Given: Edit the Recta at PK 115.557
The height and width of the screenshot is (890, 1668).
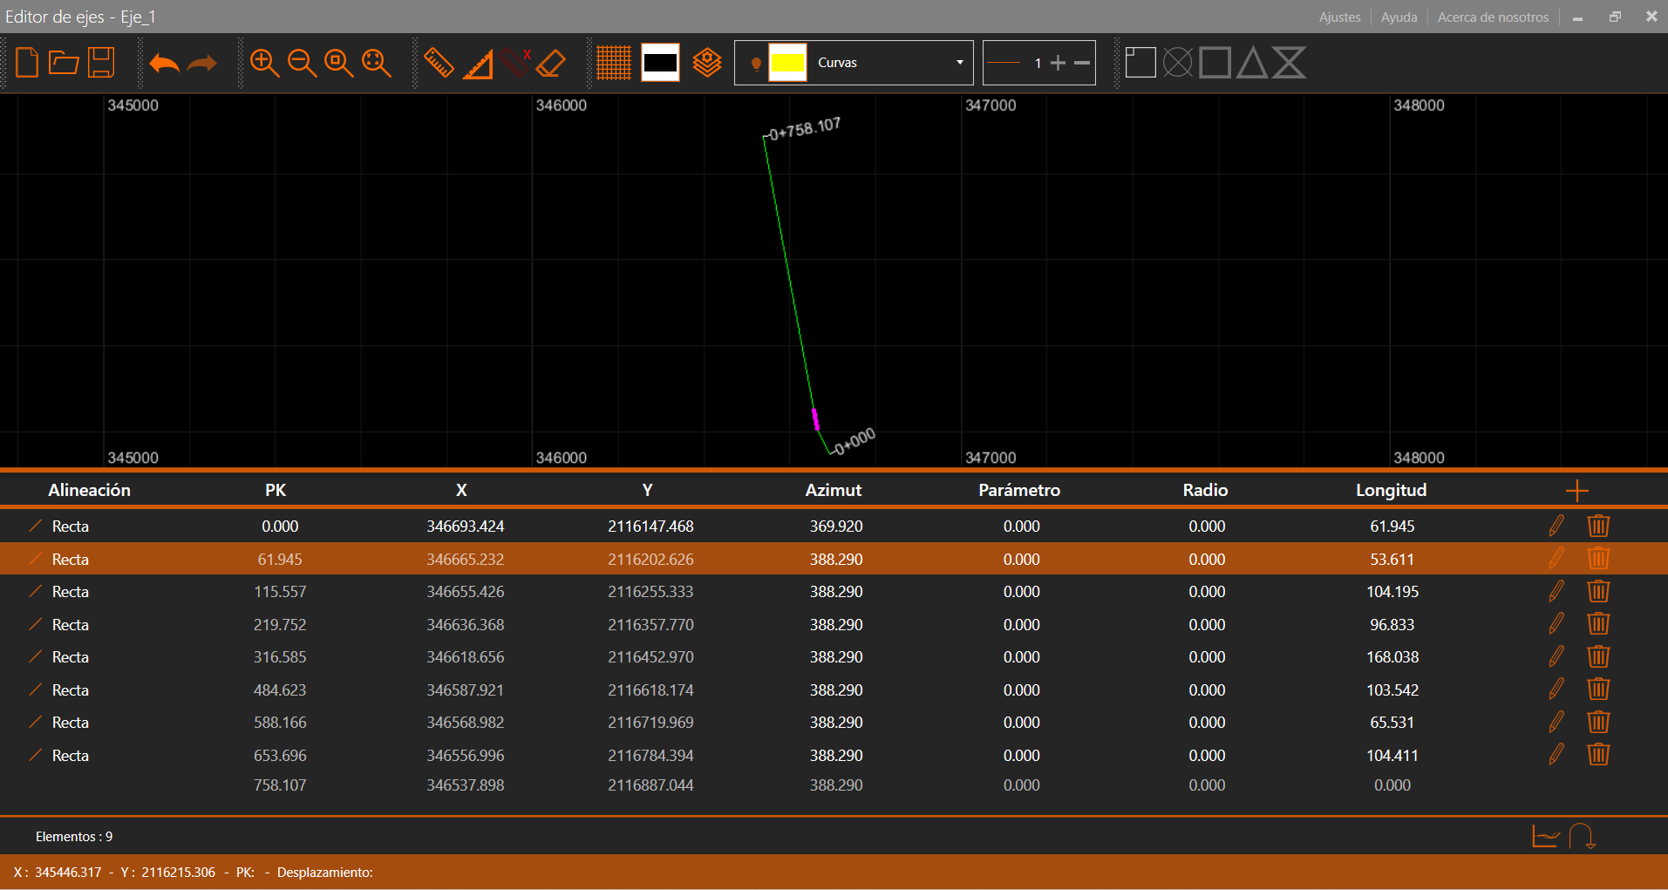Looking at the screenshot, I should (1556, 591).
